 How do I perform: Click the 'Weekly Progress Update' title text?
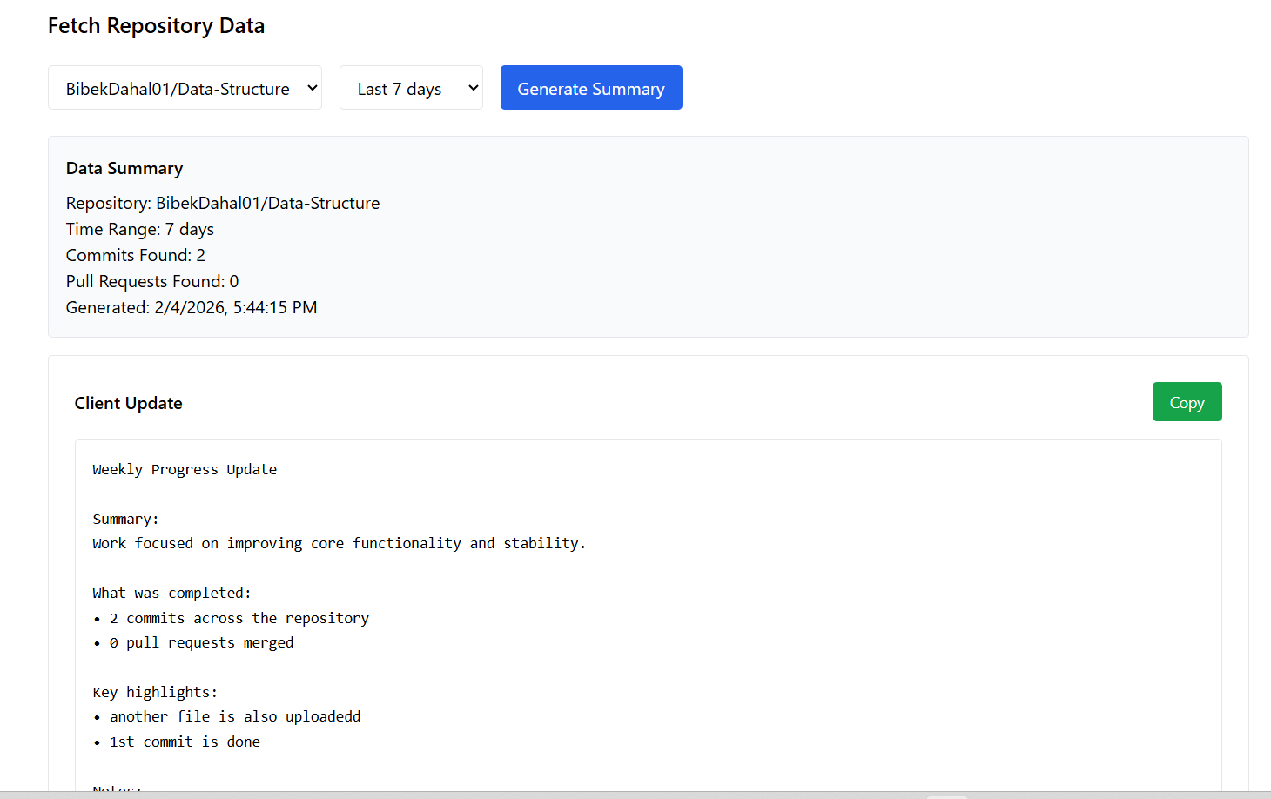pos(185,468)
